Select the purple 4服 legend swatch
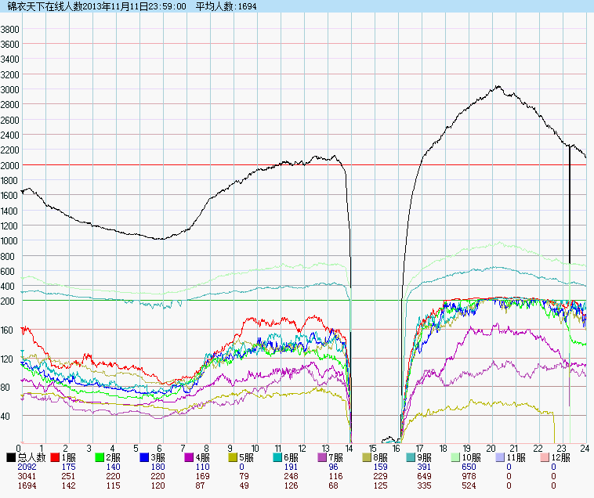Viewport: 594px width, 498px height. click(190, 456)
